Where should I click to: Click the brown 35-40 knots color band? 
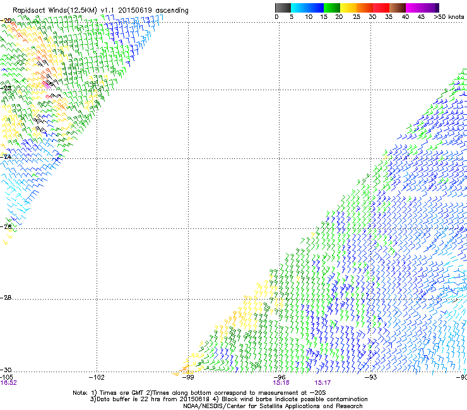click(398, 8)
